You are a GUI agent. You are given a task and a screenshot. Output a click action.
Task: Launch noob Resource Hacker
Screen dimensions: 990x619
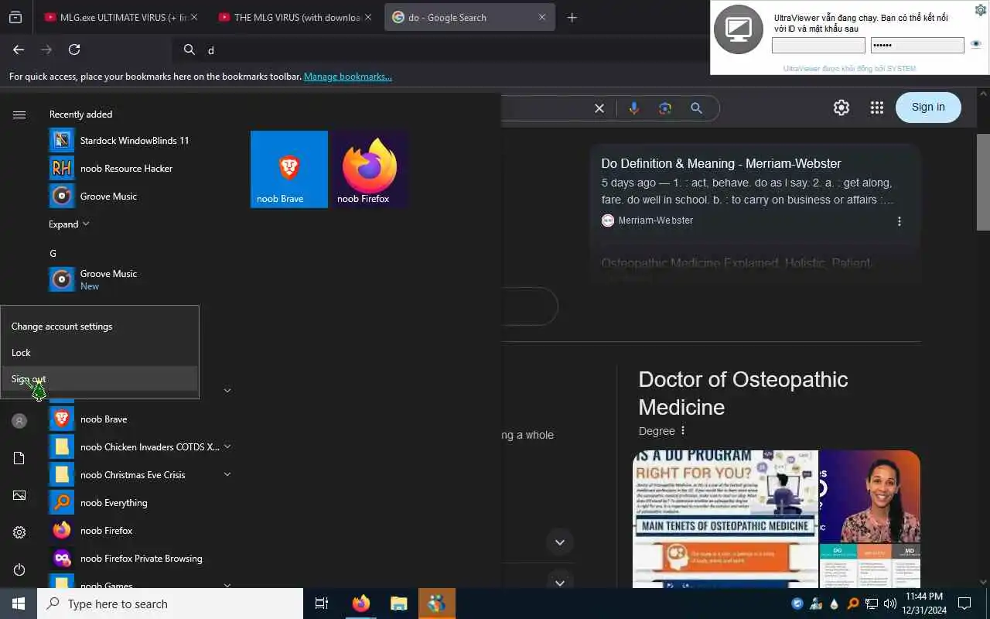click(111, 169)
